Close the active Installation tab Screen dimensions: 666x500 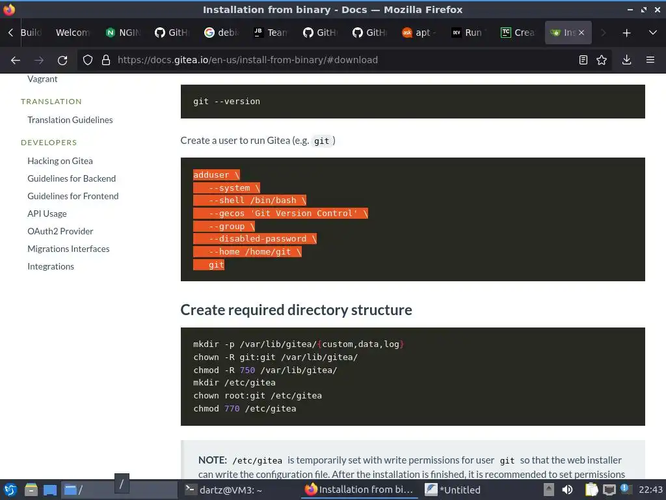[x=581, y=33]
